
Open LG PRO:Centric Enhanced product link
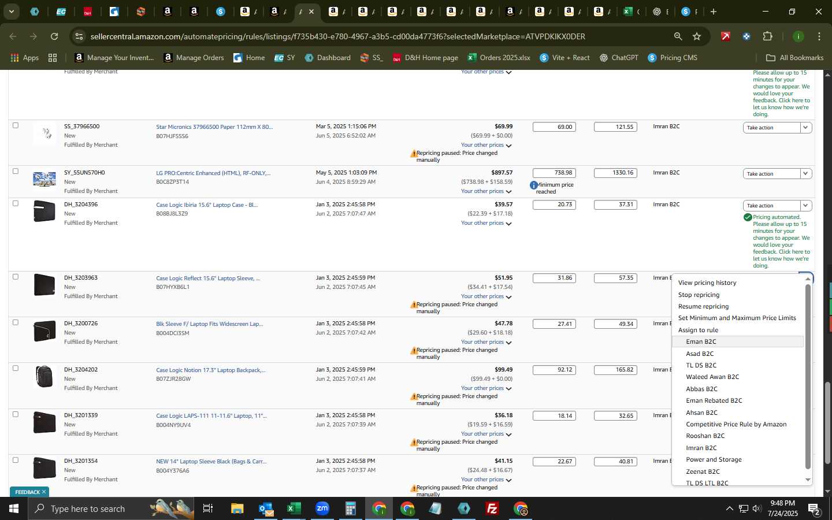213,173
